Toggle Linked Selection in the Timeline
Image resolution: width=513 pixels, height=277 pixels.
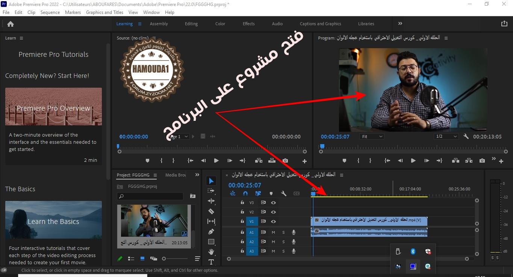[258, 193]
